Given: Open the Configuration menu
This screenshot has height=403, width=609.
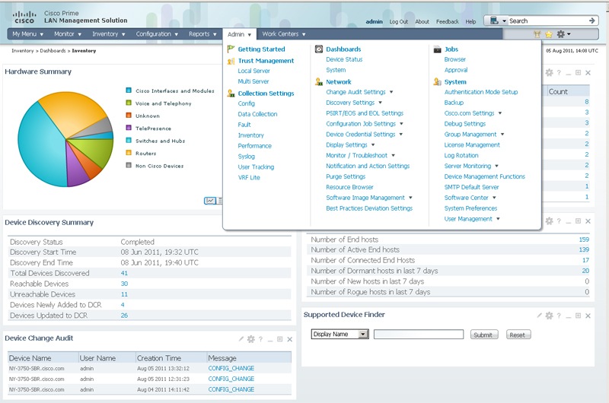Looking at the screenshot, I should 157,34.
